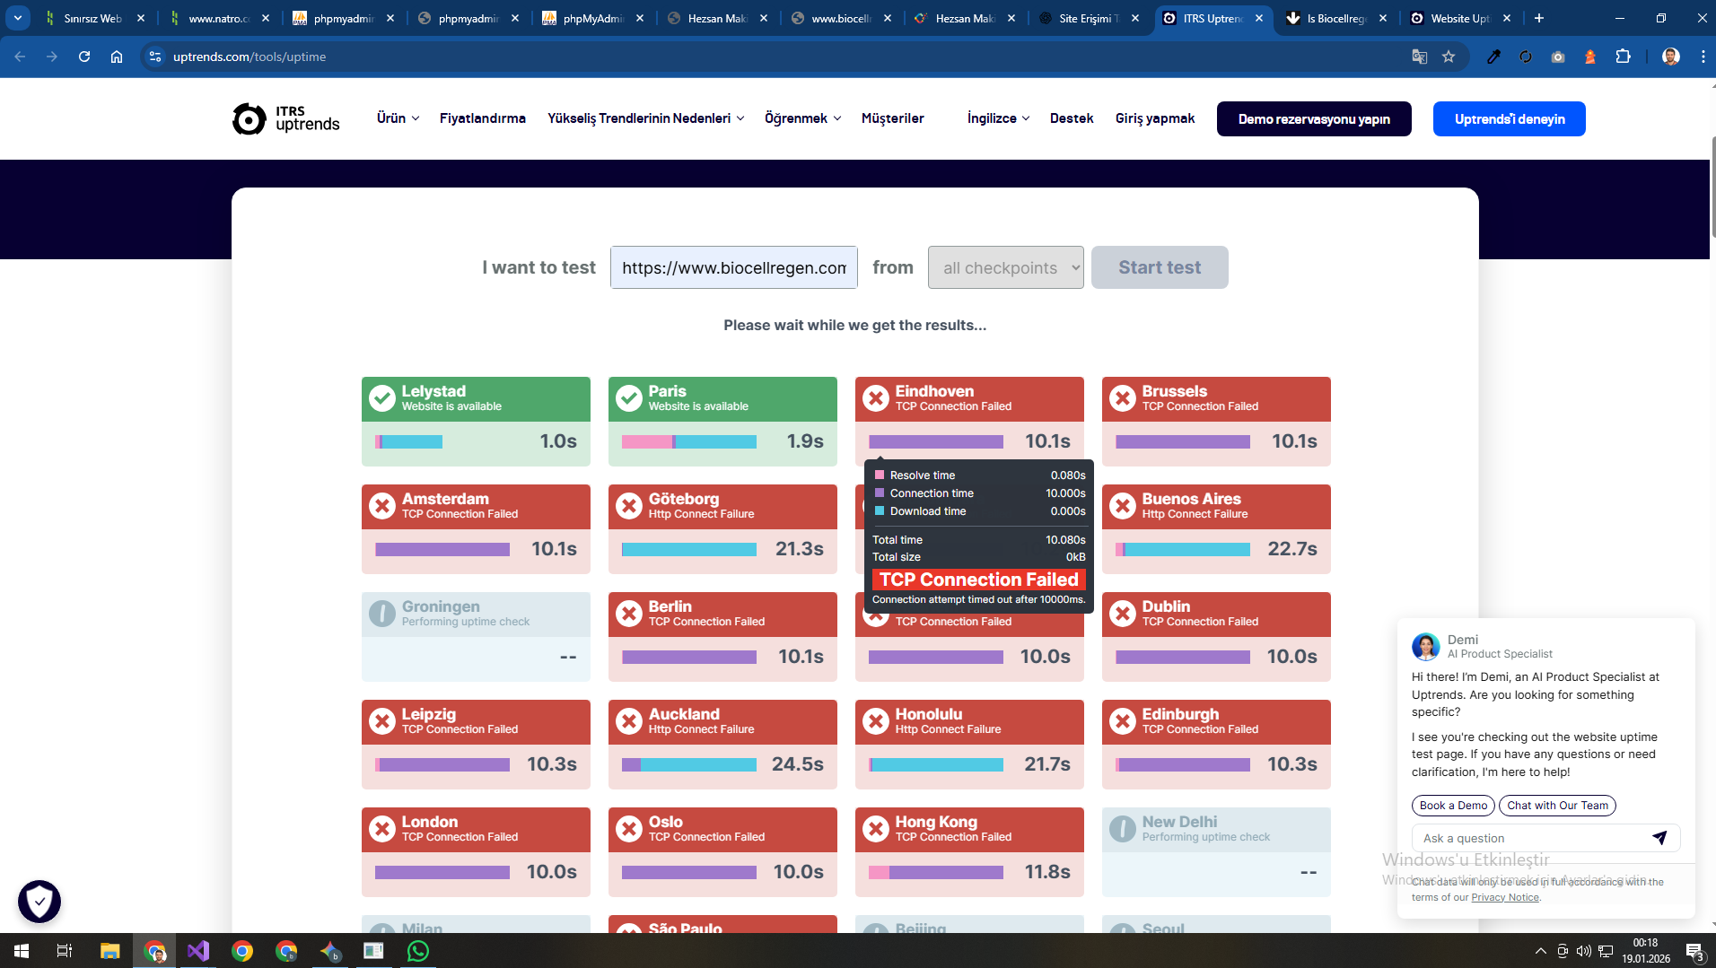This screenshot has width=1716, height=968.
Task: Open the all checkpoints dropdown
Action: (x=1006, y=267)
